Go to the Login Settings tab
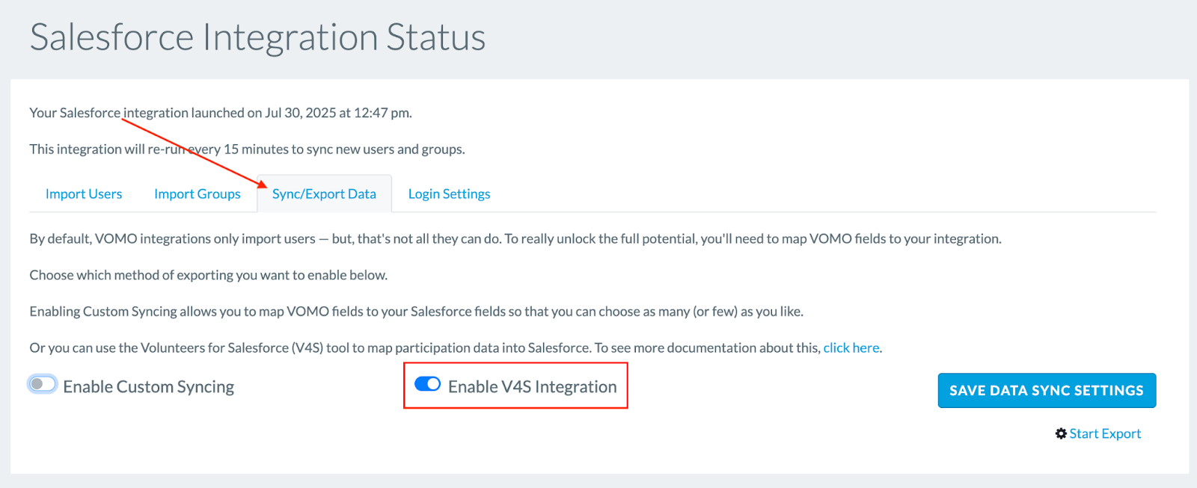 click(449, 194)
